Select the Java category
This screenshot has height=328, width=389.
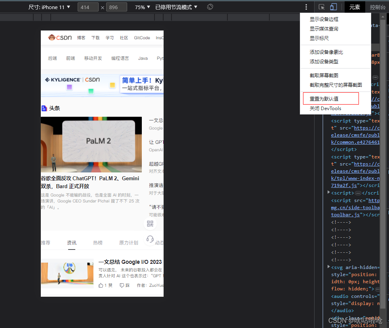pos(143,58)
